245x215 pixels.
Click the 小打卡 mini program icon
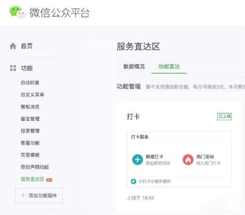[x=133, y=181]
